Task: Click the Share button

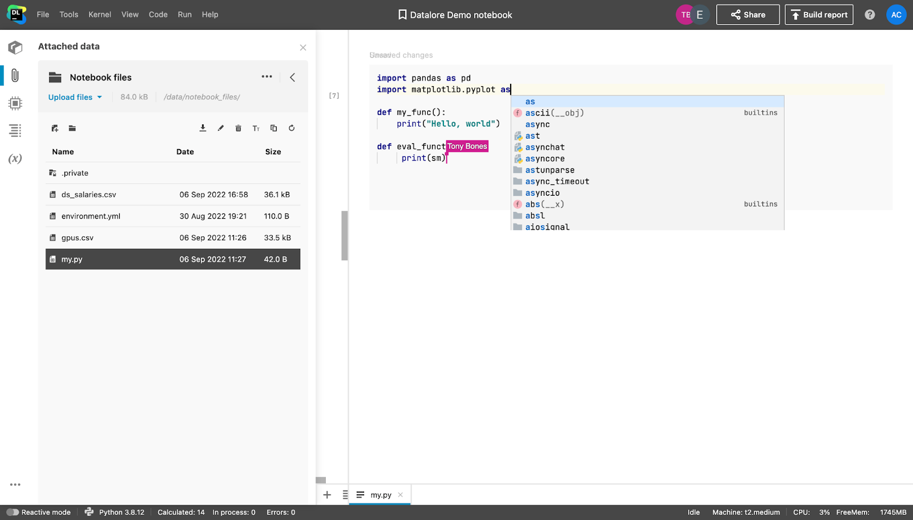Action: click(x=748, y=15)
